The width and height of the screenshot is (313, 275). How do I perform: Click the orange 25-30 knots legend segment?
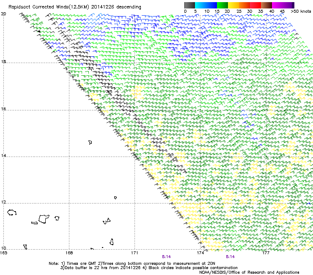[244, 5]
